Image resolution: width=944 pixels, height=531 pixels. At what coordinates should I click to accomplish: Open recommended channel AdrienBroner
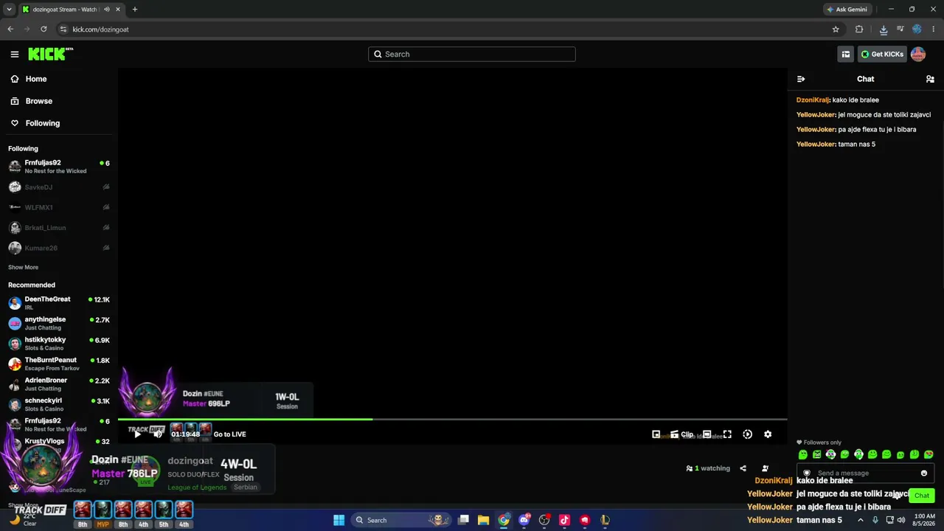pyautogui.click(x=59, y=384)
